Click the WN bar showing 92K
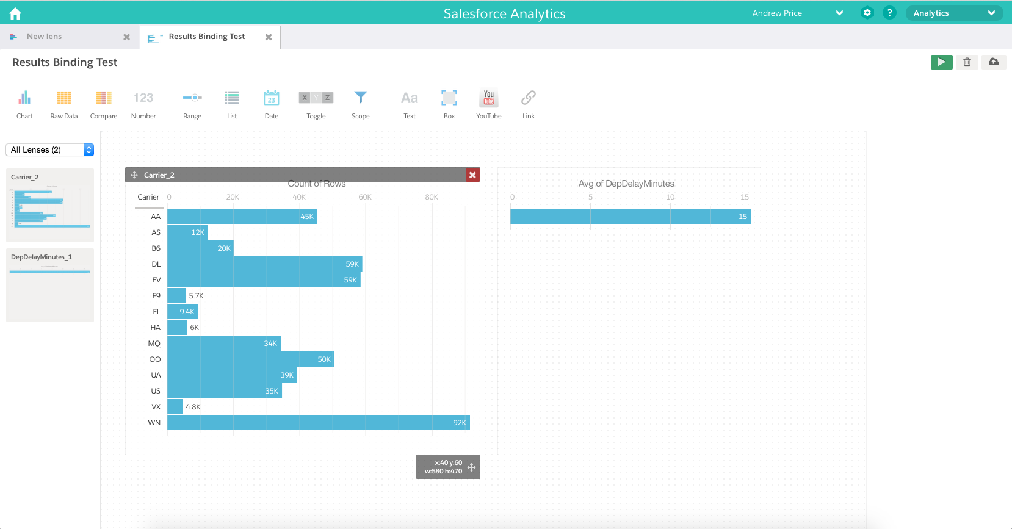The height and width of the screenshot is (529, 1012). (318, 423)
